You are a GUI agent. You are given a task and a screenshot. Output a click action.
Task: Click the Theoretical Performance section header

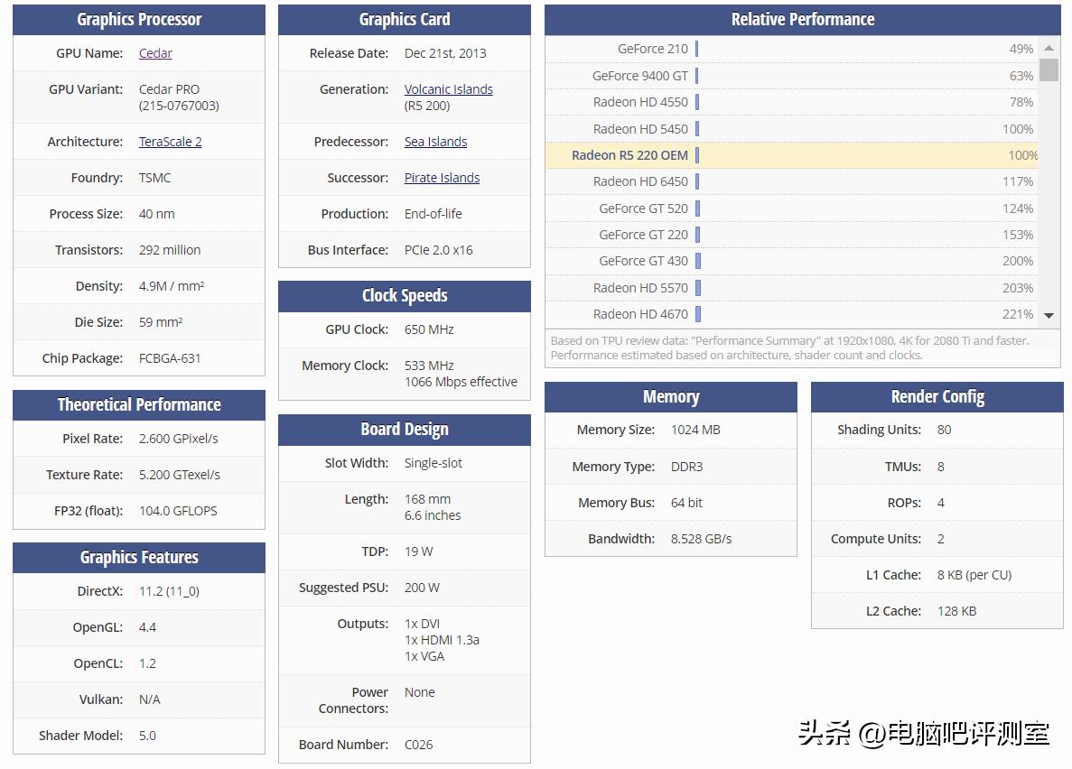(x=139, y=404)
